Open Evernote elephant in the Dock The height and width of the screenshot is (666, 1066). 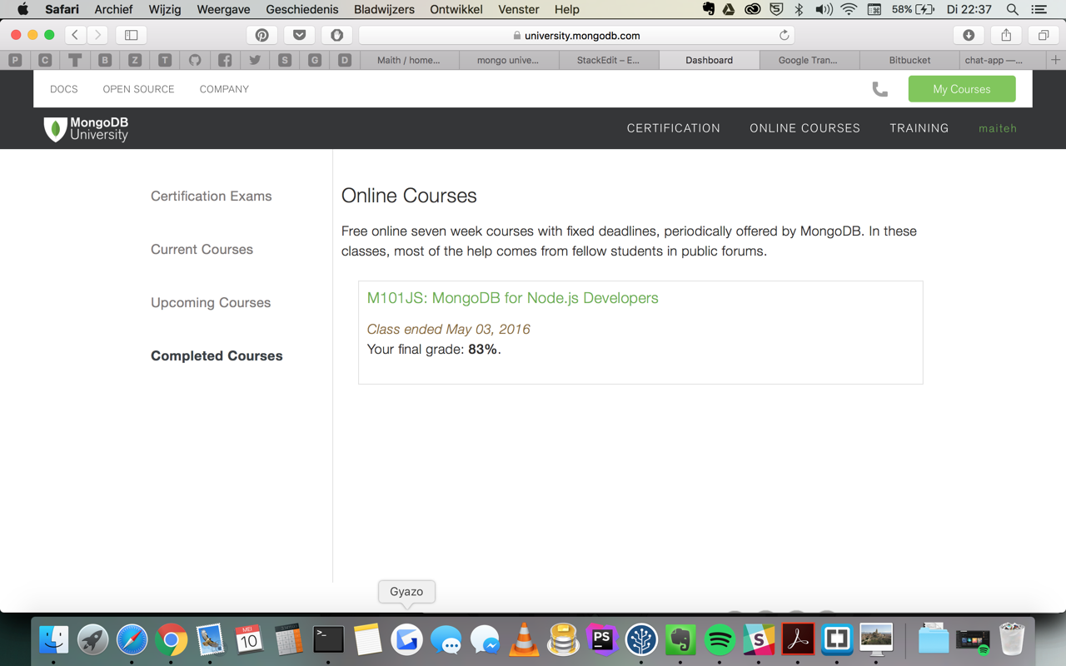[680, 639]
